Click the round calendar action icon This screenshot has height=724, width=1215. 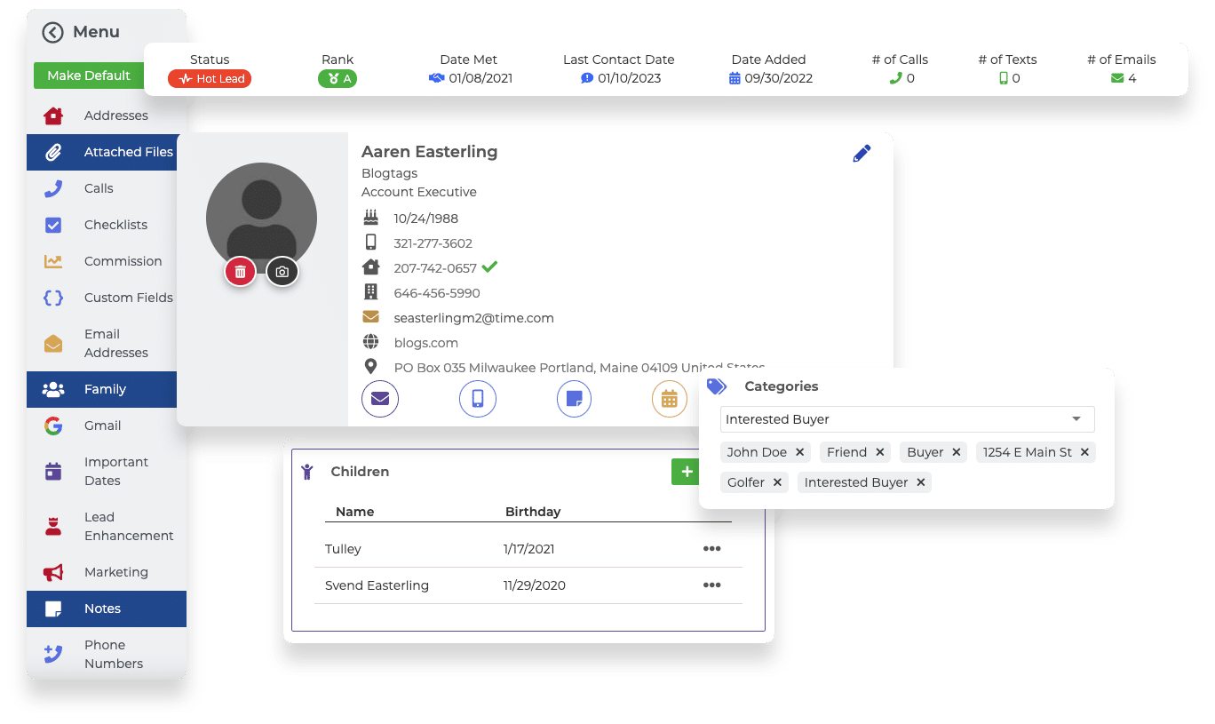(669, 398)
